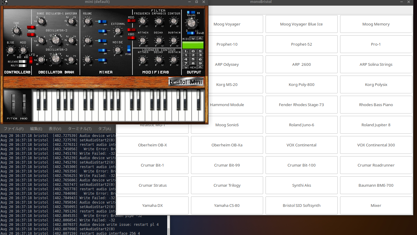Click the MEM down arrow

coord(186,68)
